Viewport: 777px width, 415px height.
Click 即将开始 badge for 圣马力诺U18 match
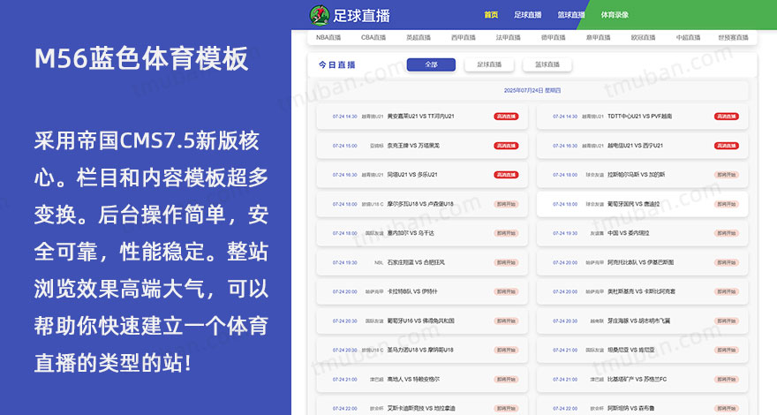[x=506, y=350]
